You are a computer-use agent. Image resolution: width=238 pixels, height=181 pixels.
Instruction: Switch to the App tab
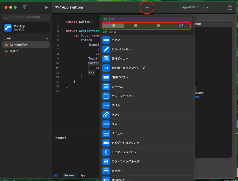(x=83, y=175)
